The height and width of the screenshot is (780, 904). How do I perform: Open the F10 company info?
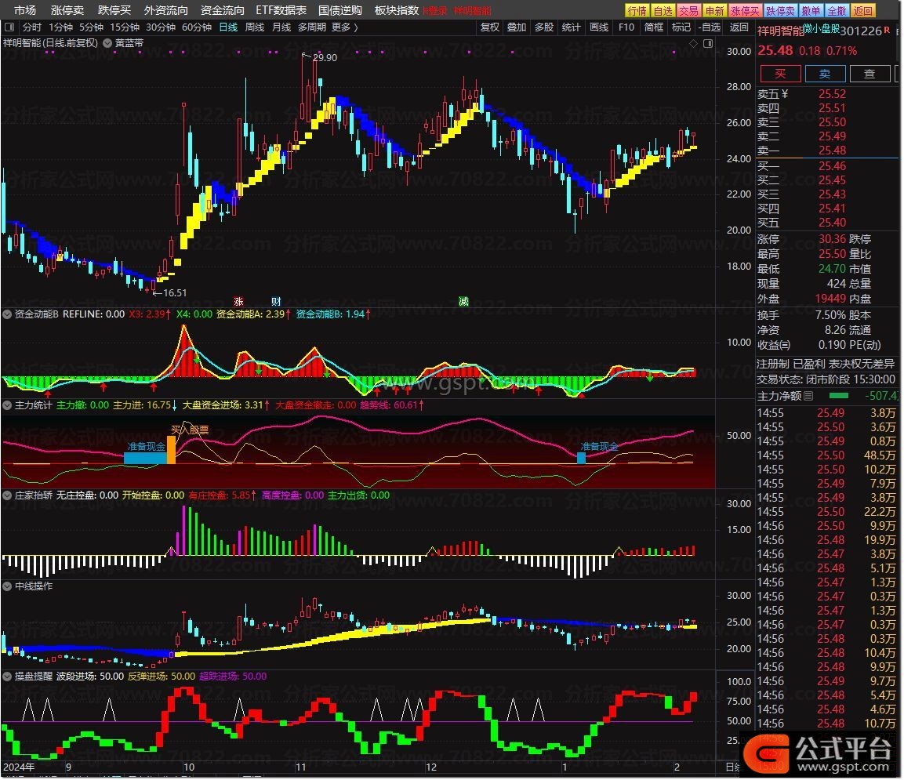[x=626, y=27]
